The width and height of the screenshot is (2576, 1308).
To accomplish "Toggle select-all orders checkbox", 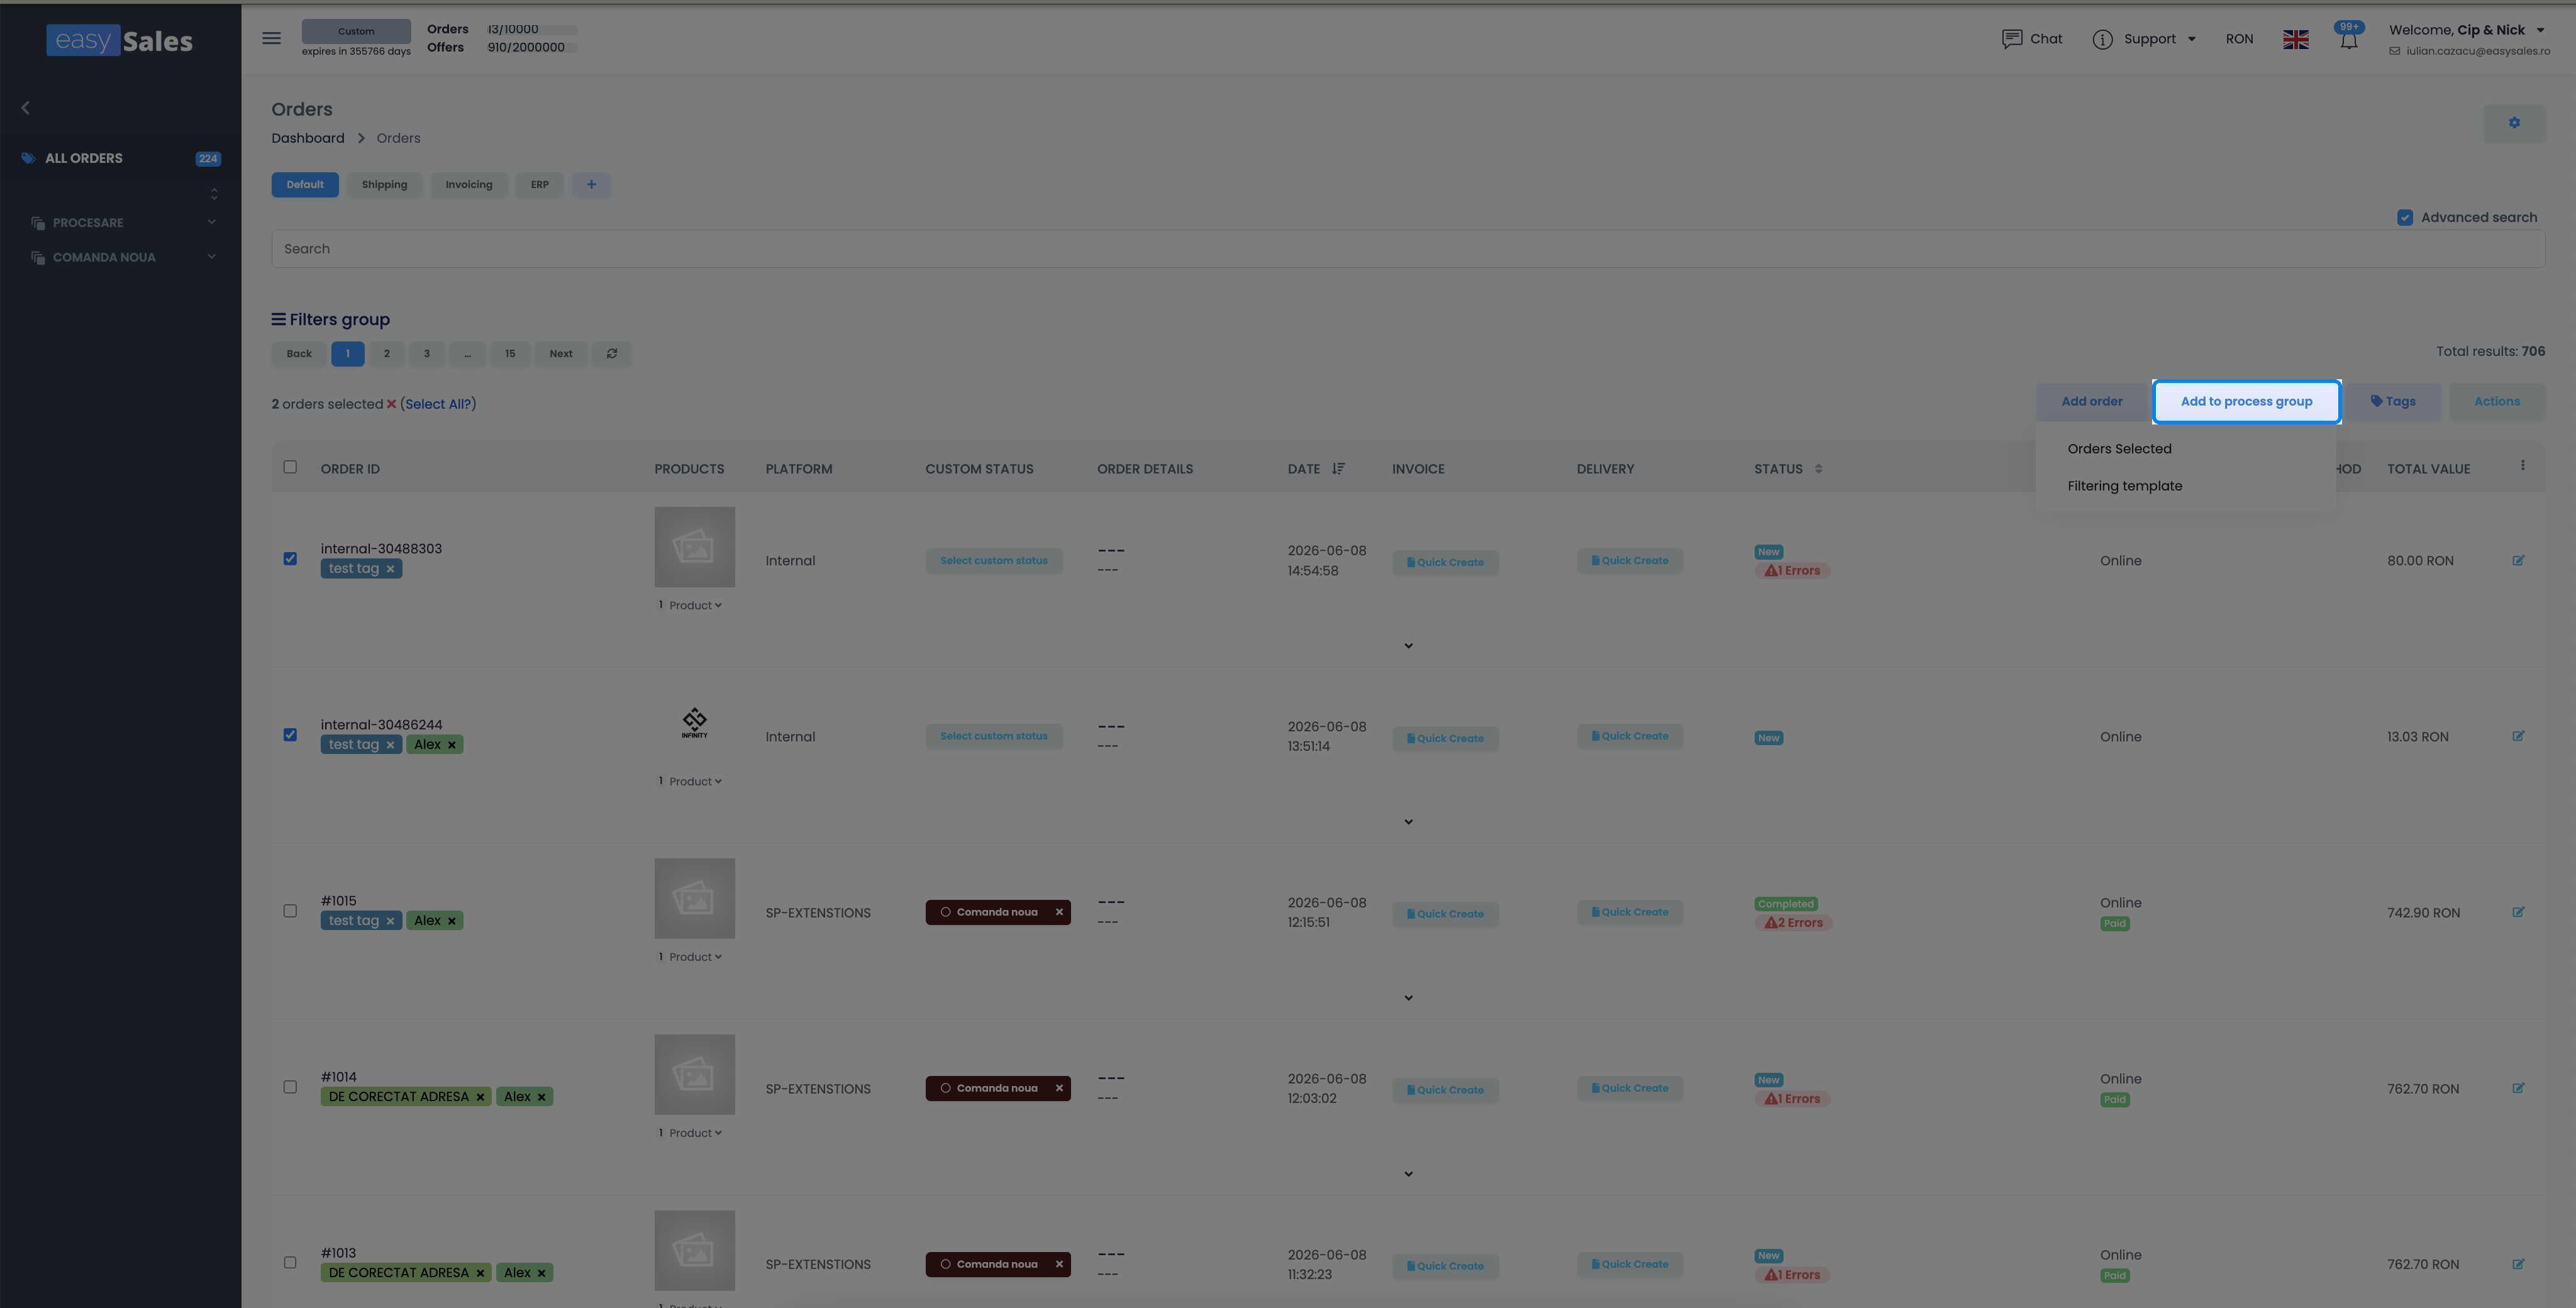I will 290,467.
